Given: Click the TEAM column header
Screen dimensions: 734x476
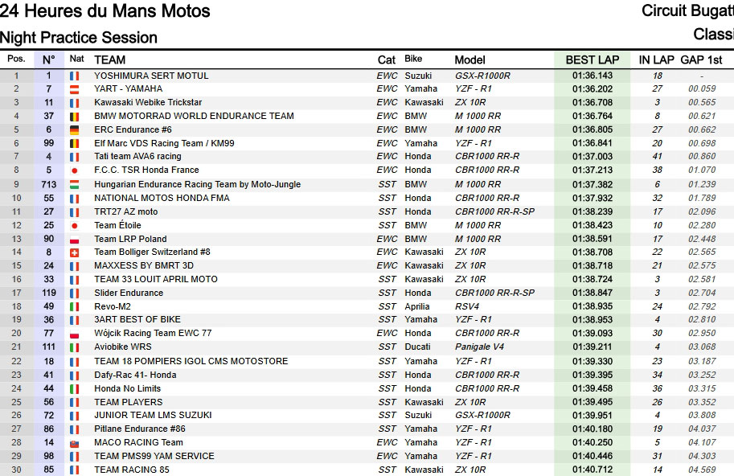Looking at the screenshot, I should coord(110,59).
